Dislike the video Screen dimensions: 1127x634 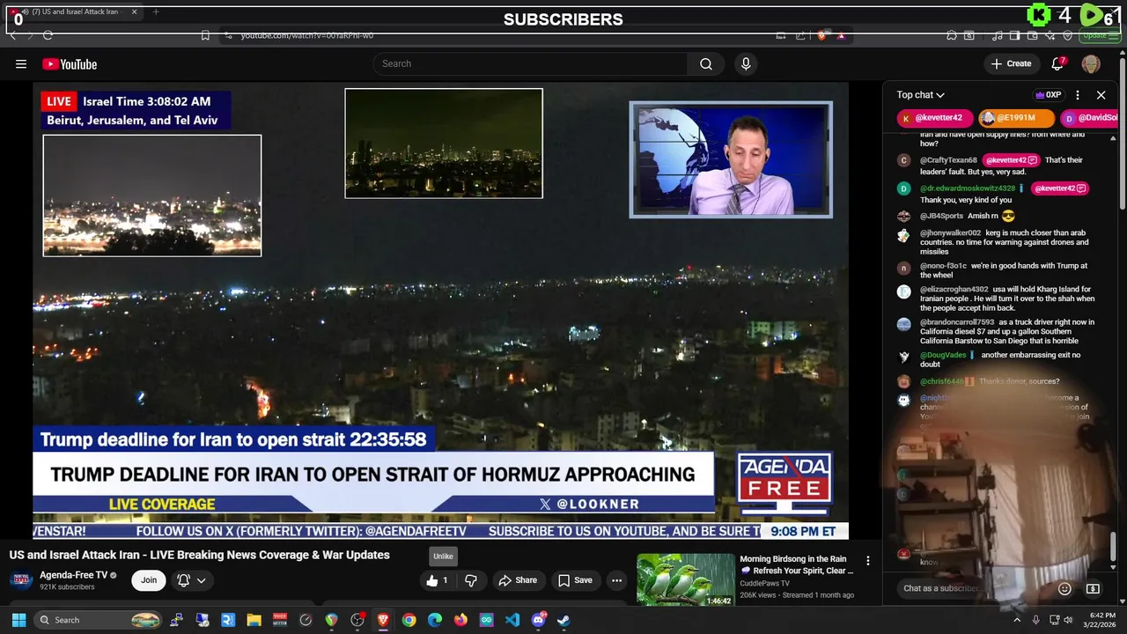coord(471,580)
